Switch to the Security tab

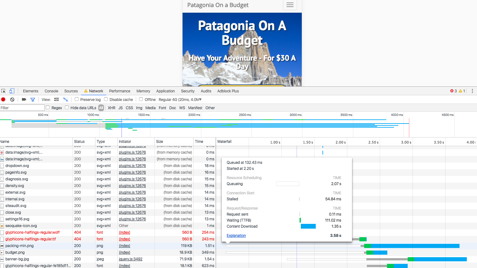188,91
